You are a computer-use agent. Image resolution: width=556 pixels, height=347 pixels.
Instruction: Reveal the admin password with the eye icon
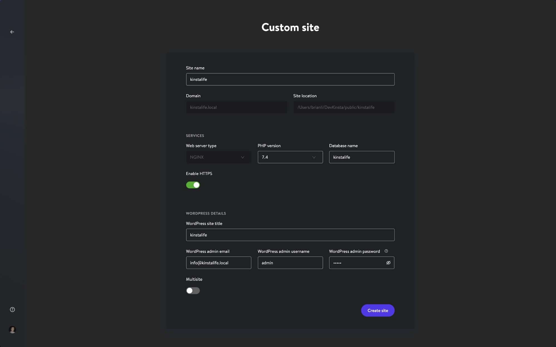pos(388,263)
